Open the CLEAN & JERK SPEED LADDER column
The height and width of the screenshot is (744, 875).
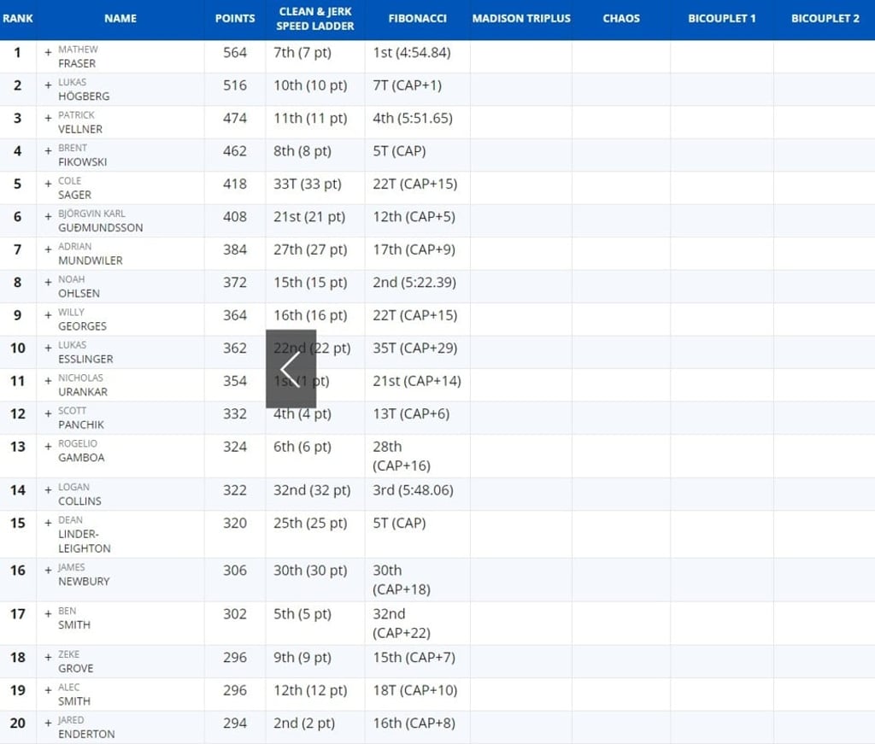(314, 18)
